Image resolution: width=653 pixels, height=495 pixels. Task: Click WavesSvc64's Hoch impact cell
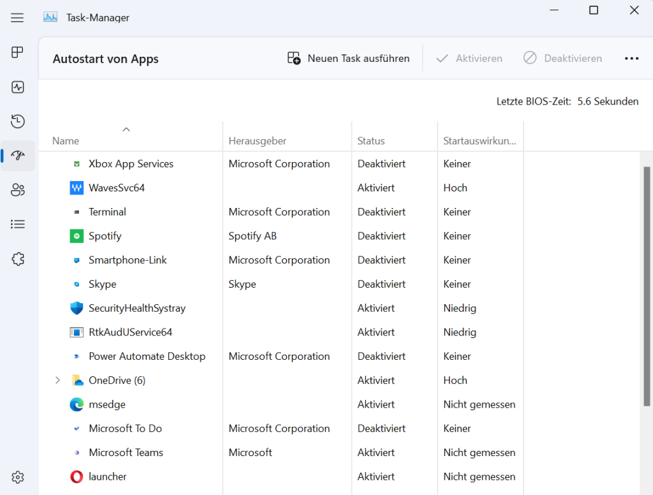click(455, 188)
